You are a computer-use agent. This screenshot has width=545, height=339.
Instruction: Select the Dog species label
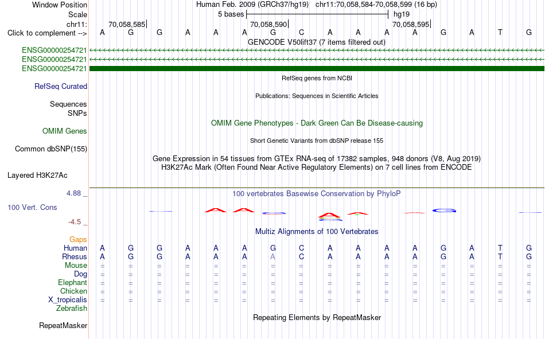click(x=80, y=274)
